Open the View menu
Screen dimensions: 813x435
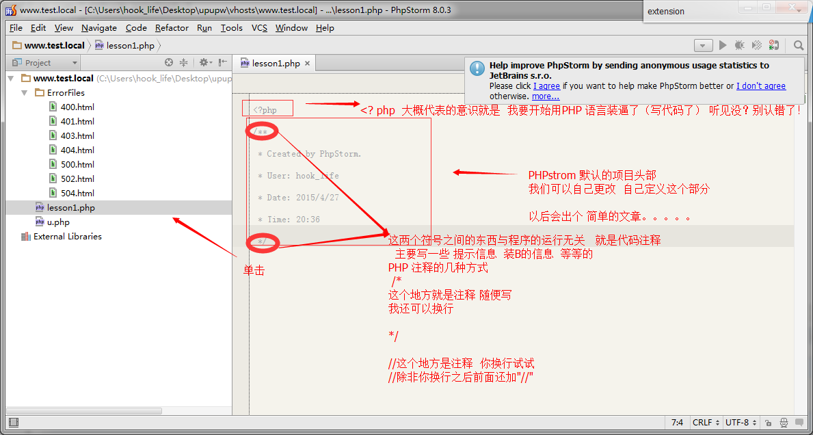(x=64, y=28)
